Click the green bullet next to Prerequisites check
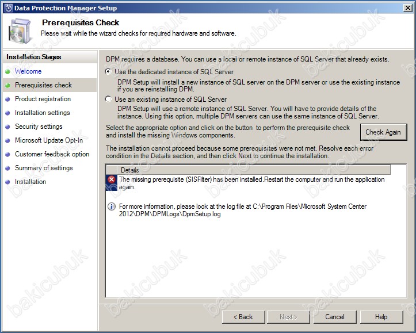The image size is (416, 333). [x=7, y=85]
